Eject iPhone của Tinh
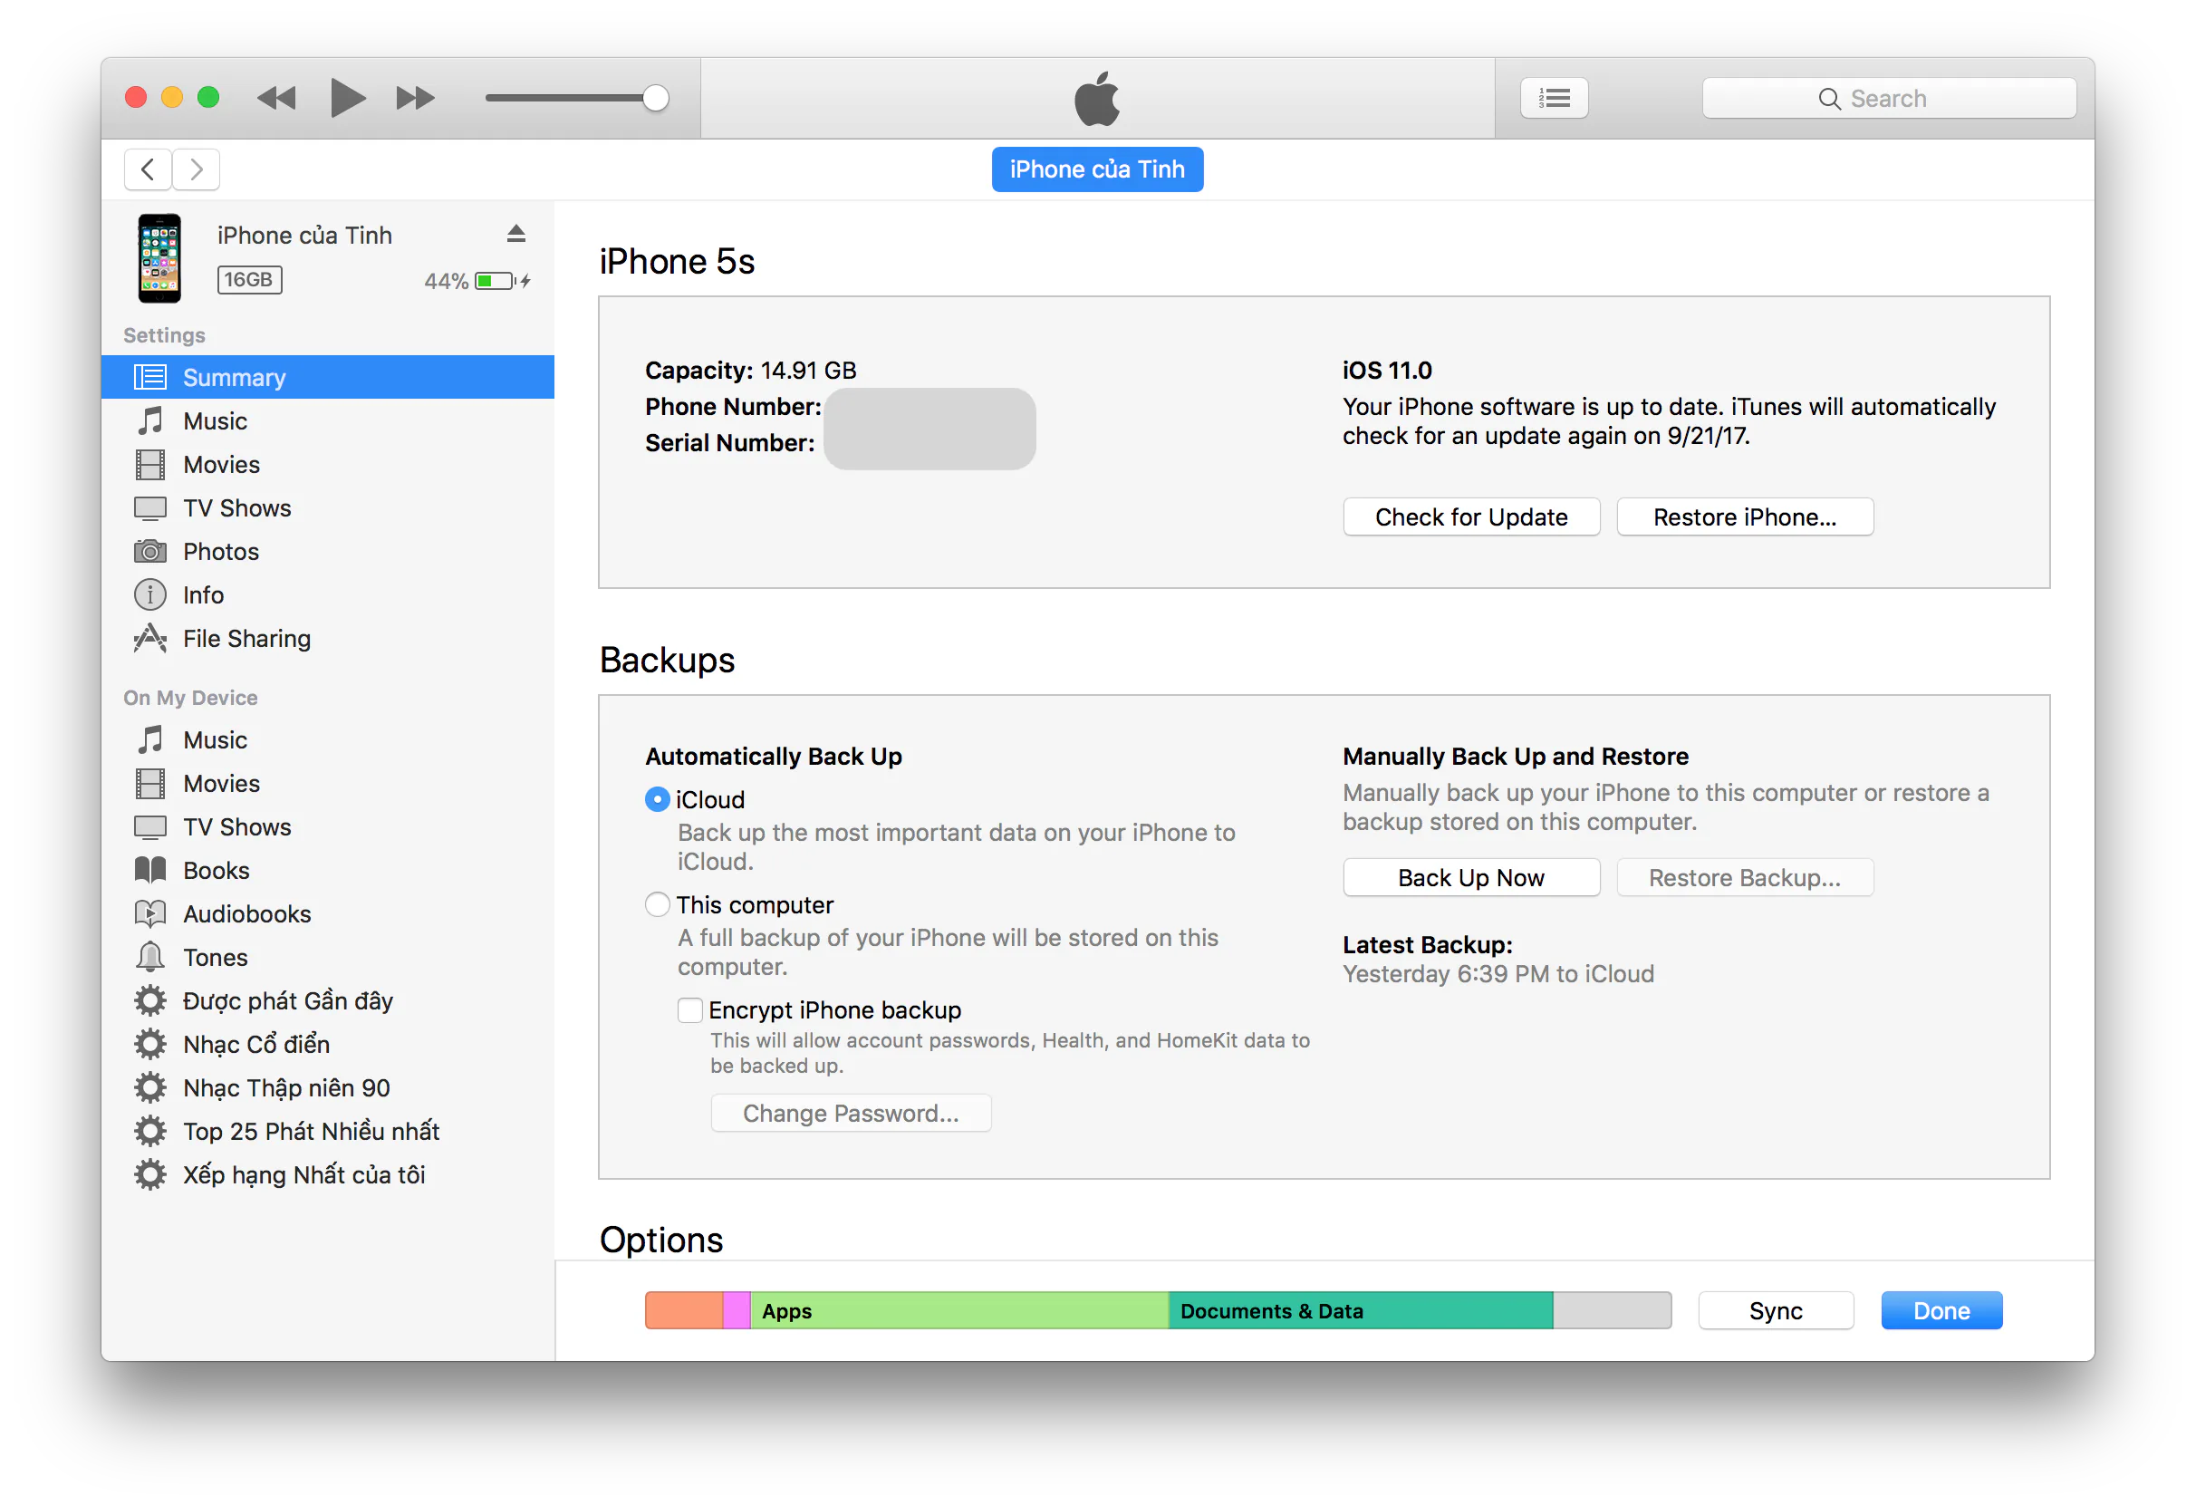 coord(515,235)
